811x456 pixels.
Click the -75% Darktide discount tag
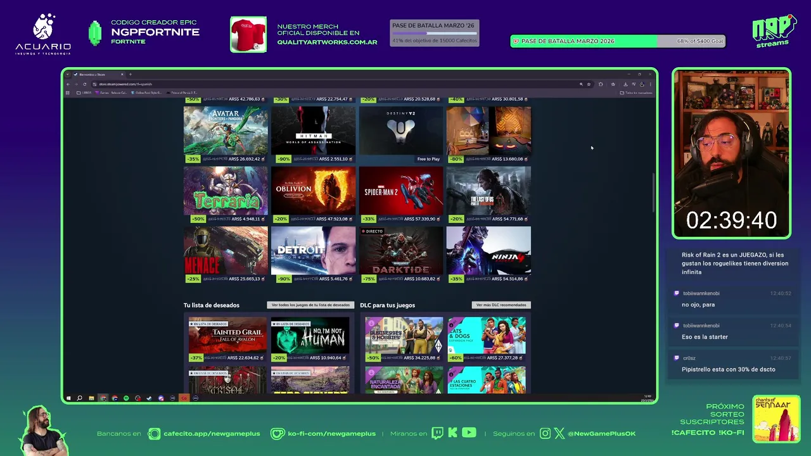(368, 279)
